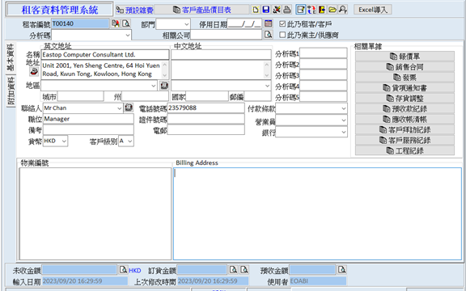The height and width of the screenshot is (291, 466).
Task: Click the 租客編號 field
Action: [x=81, y=23]
